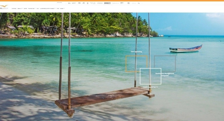Viewport: 224px width, 121px height.
Task: Open the gray filled rectangular brand logo
Action: pos(107,3)
